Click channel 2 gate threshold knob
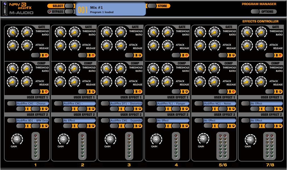287x170 pixels. click(x=60, y=32)
